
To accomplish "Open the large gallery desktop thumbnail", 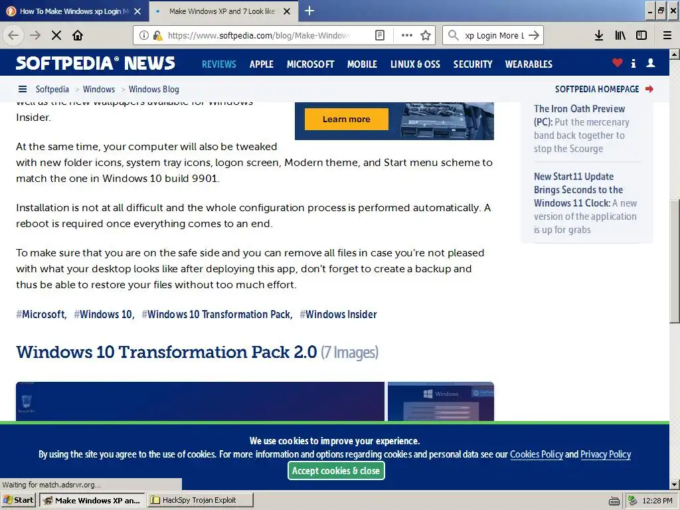I will coord(200,401).
